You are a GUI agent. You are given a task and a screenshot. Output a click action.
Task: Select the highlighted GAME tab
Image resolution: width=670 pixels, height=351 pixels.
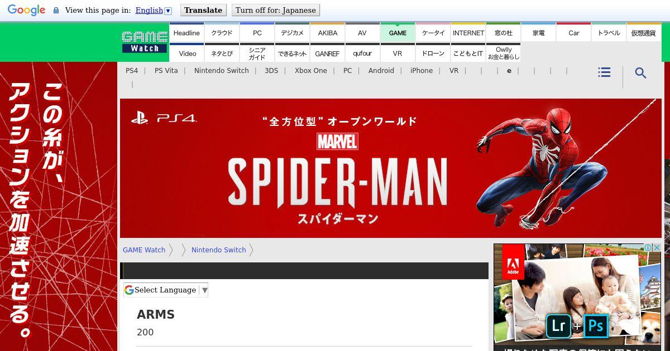(398, 33)
